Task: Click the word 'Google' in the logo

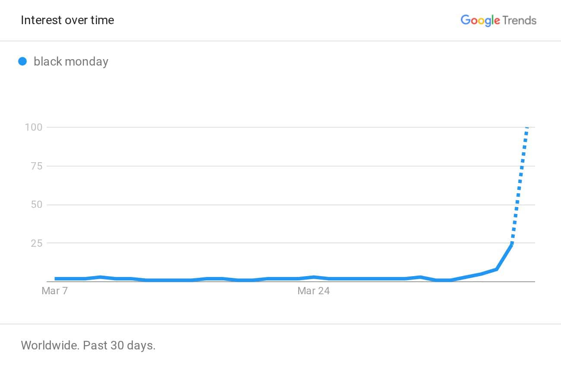Action: click(x=480, y=20)
